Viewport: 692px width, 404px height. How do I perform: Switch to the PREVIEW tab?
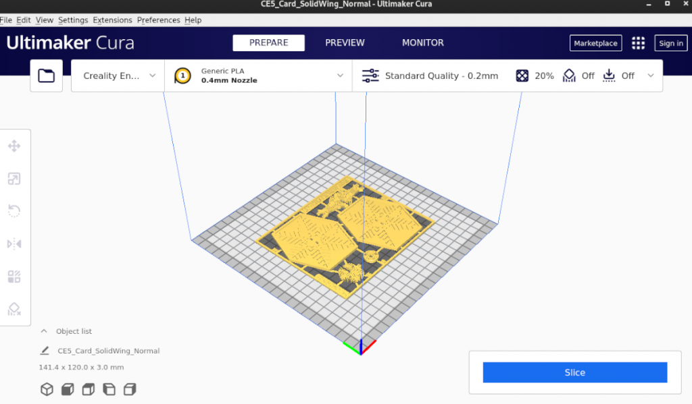(x=345, y=42)
